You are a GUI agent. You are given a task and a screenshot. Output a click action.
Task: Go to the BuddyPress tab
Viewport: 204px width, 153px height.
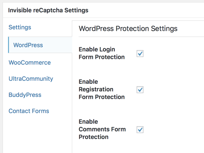(x=25, y=95)
